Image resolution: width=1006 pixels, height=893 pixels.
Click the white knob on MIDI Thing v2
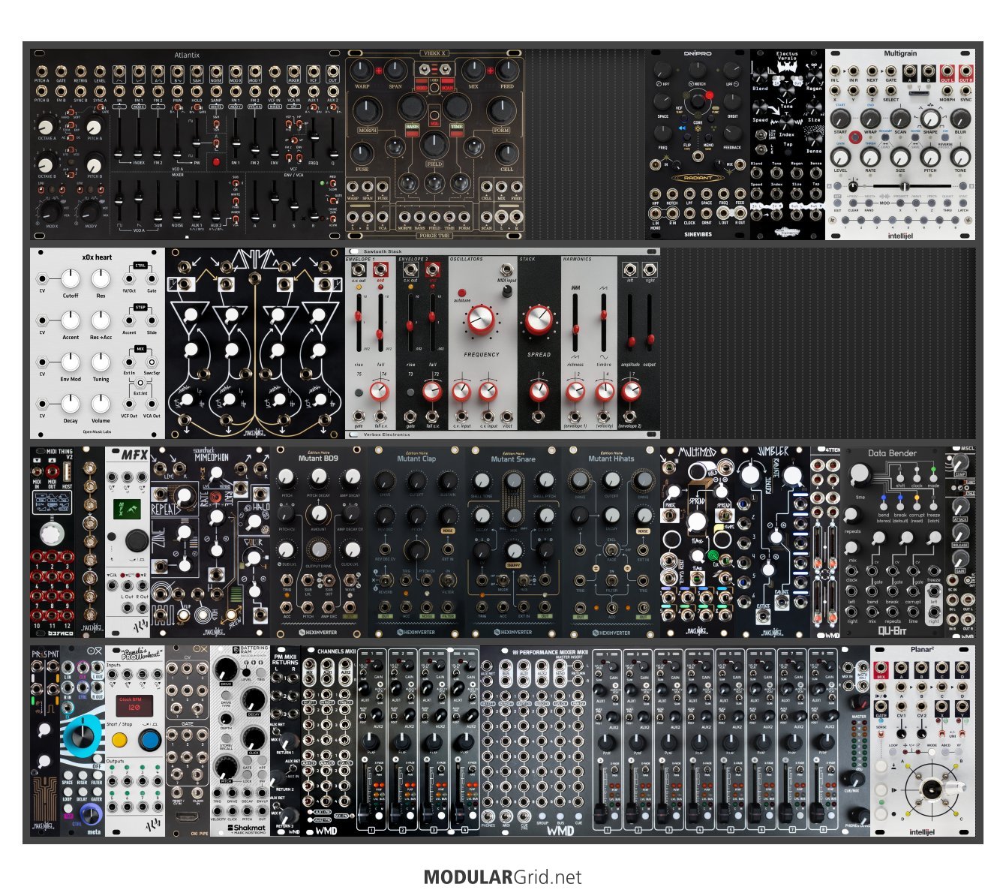(x=52, y=534)
